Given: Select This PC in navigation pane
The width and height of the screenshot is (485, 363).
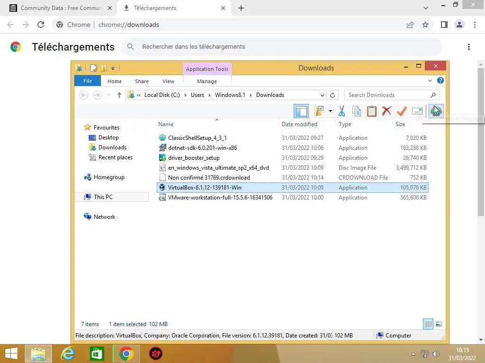Looking at the screenshot, I should pyautogui.click(x=103, y=197).
